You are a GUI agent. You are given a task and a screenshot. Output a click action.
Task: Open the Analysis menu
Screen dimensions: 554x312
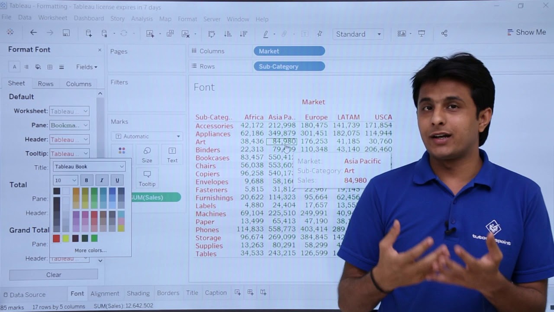(142, 19)
